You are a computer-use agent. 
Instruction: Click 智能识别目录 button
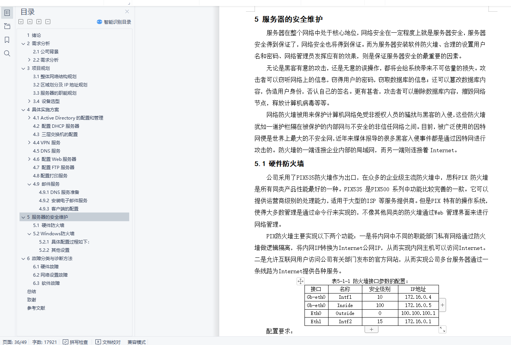(x=114, y=22)
